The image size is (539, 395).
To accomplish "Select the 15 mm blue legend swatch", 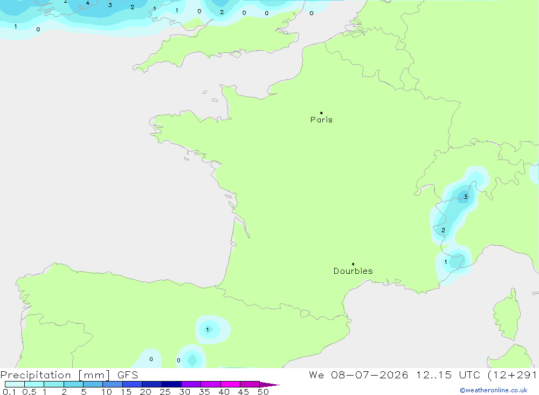I will pos(132,384).
